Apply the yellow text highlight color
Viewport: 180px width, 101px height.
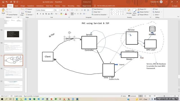coord(61,14)
